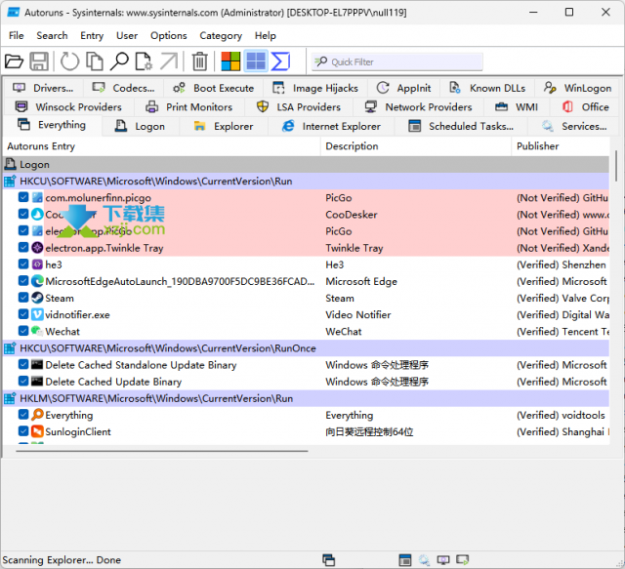Sort by the Description column header
Screen dimensions: 625x569
[416, 146]
